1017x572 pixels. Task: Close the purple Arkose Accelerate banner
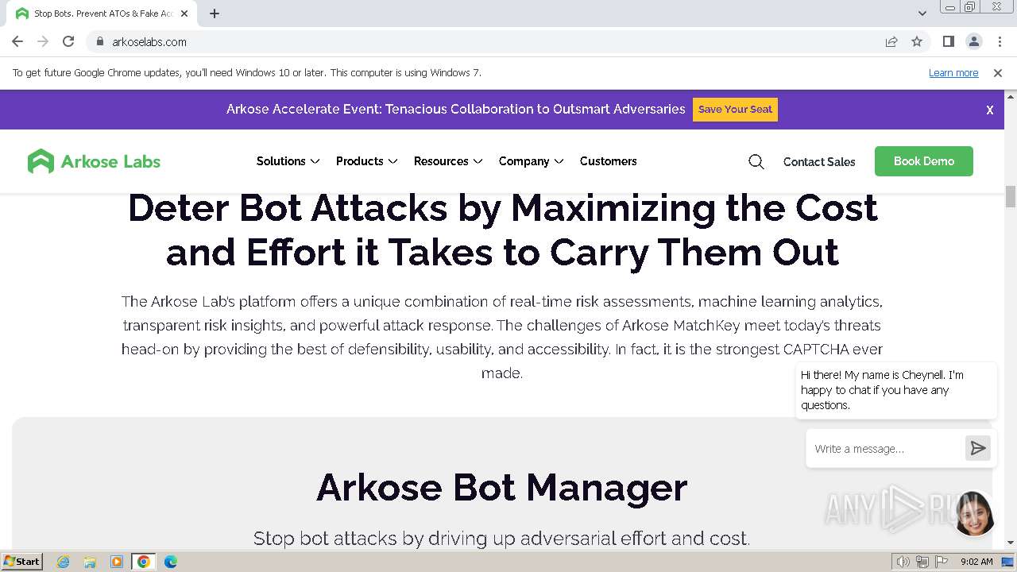tap(990, 110)
